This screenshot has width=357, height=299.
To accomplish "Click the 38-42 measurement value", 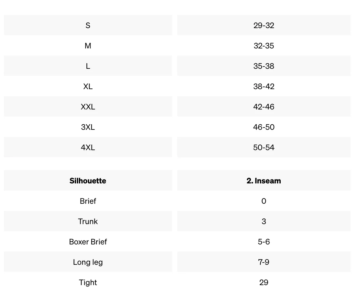I will pos(264,87).
